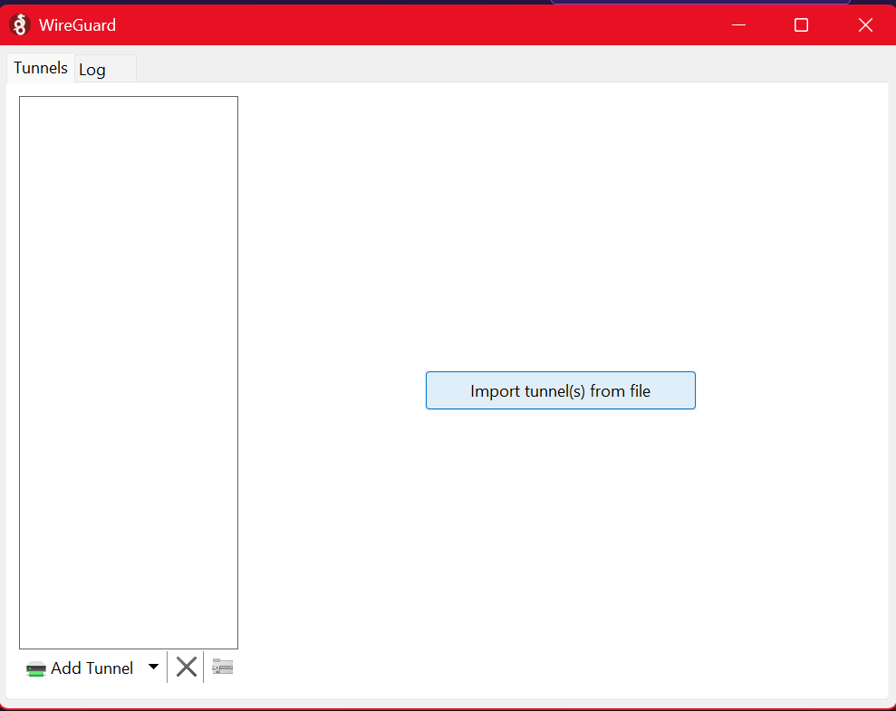Maximize the WireGuard window
This screenshot has width=896, height=711.
[x=801, y=25]
